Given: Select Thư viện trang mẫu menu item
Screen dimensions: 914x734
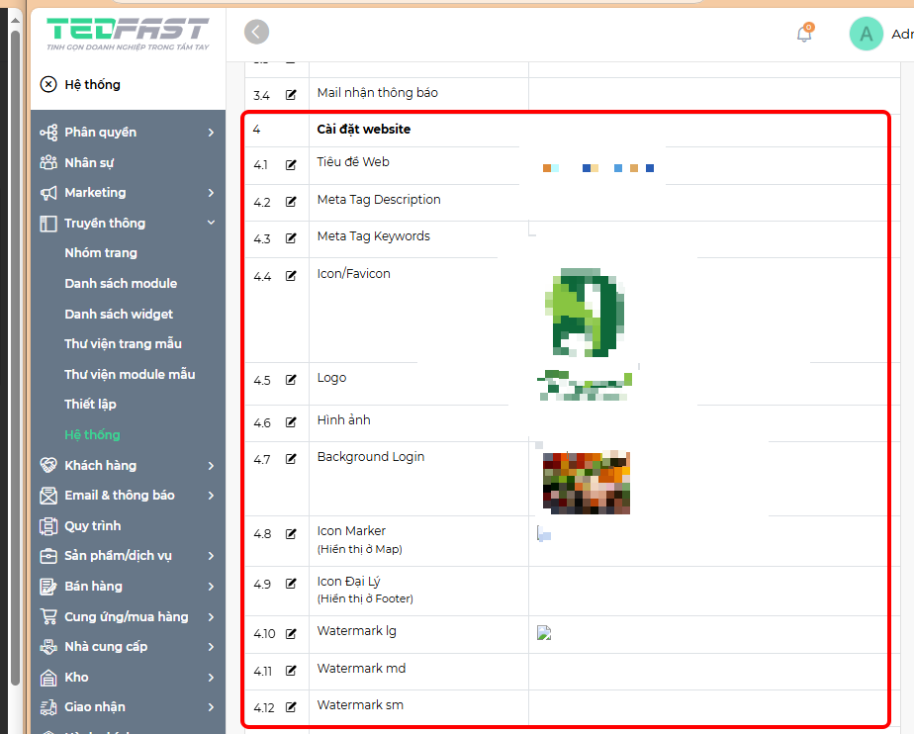Looking at the screenshot, I should [123, 344].
